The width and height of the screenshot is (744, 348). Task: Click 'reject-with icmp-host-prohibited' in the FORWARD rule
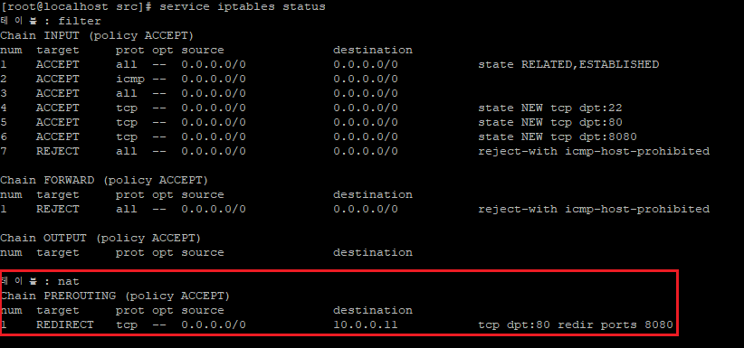pos(594,209)
